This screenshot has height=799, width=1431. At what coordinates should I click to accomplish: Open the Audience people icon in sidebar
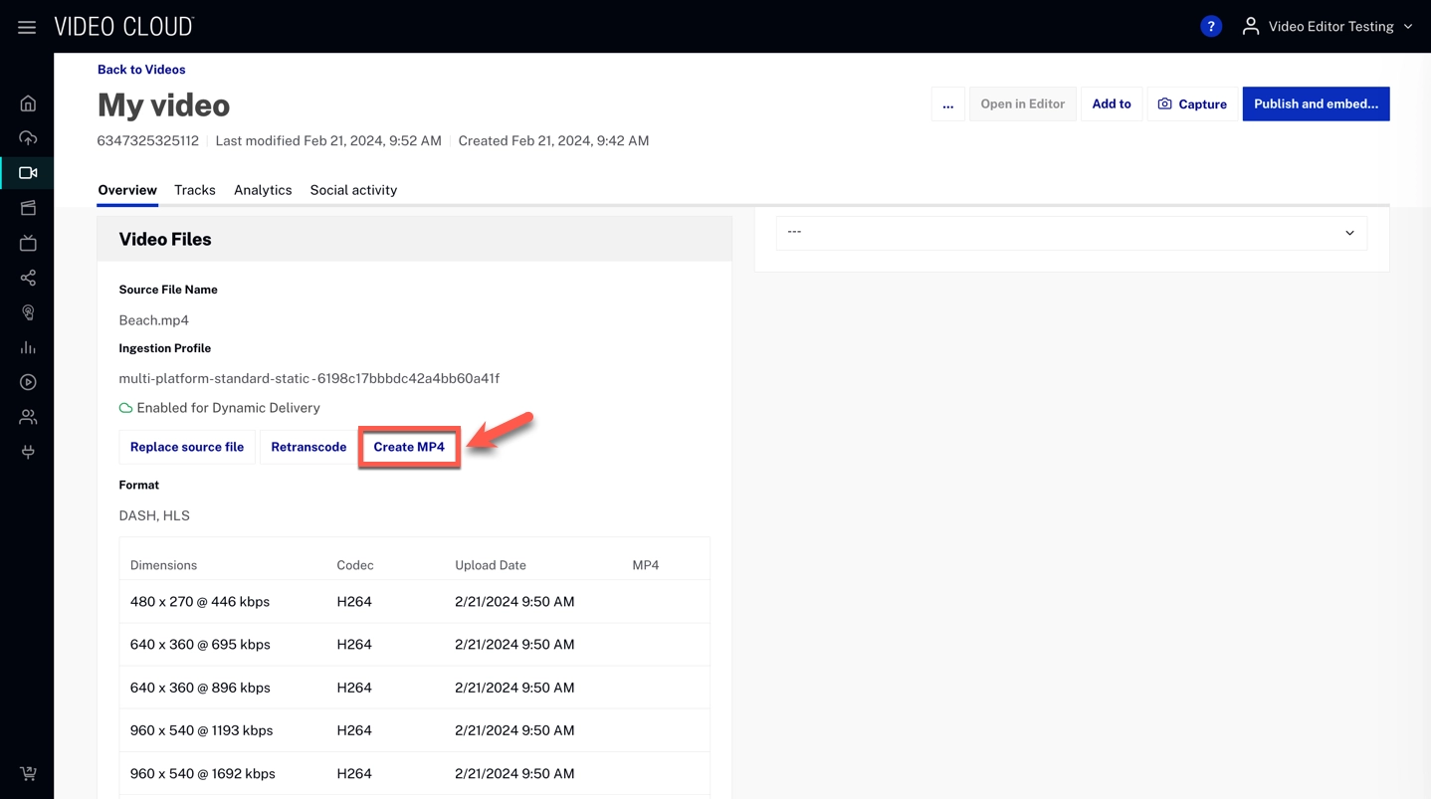coord(28,417)
